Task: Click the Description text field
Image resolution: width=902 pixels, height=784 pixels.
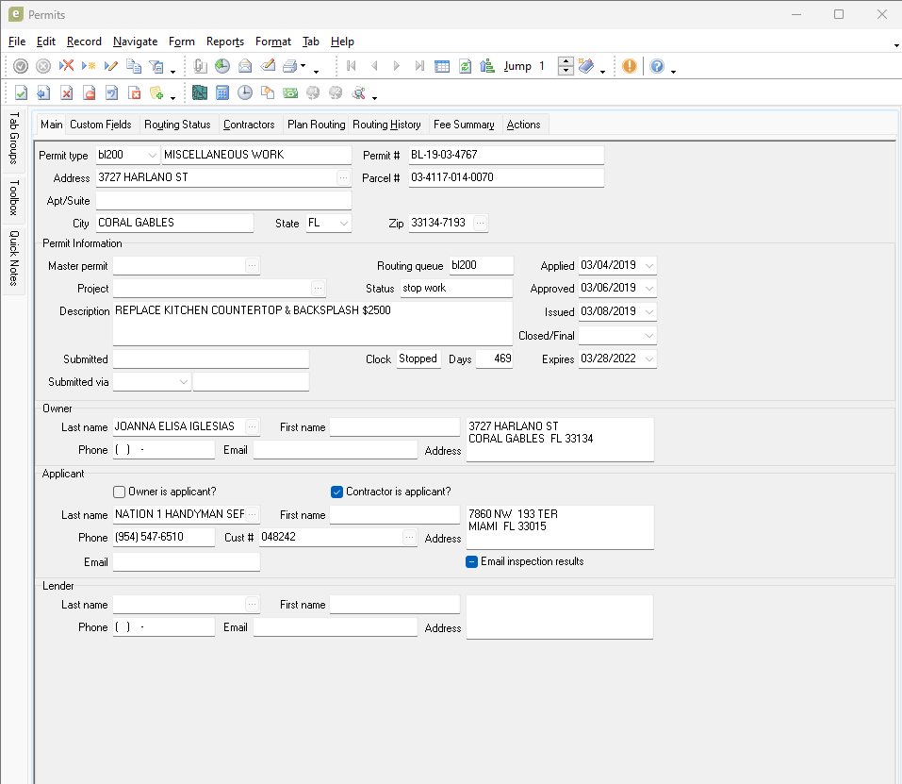Action: pos(312,324)
